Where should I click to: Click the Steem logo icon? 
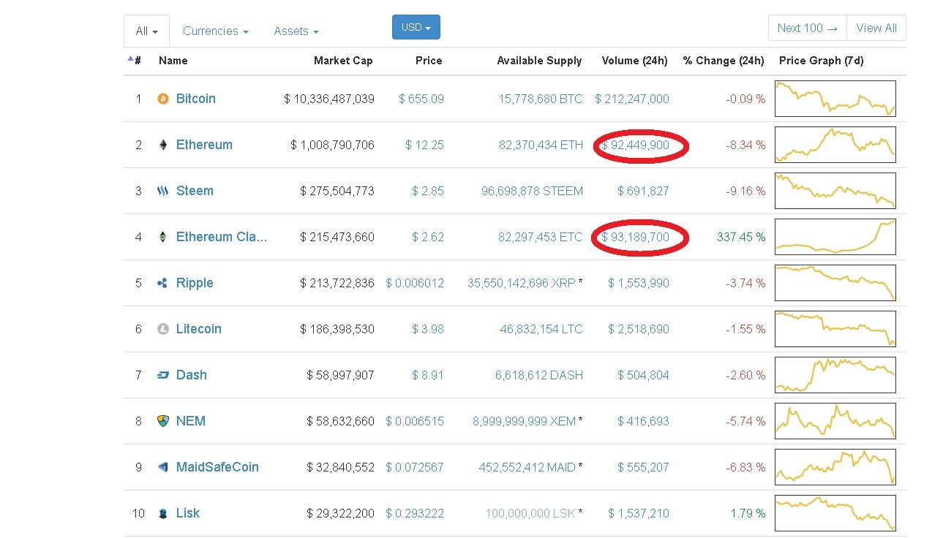coord(163,191)
